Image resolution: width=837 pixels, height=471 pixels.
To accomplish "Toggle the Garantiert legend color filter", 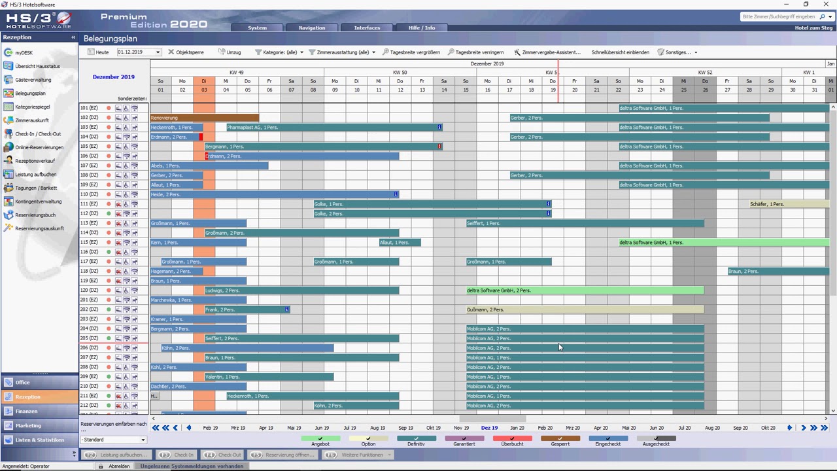I will coord(464,439).
